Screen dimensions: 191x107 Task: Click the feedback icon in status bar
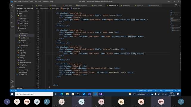tap(176, 91)
